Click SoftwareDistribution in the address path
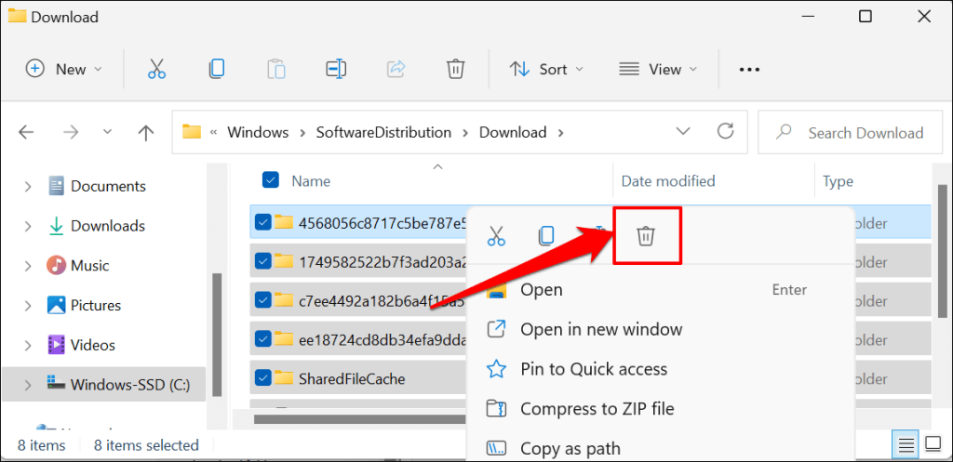This screenshot has width=953, height=462. tap(383, 132)
